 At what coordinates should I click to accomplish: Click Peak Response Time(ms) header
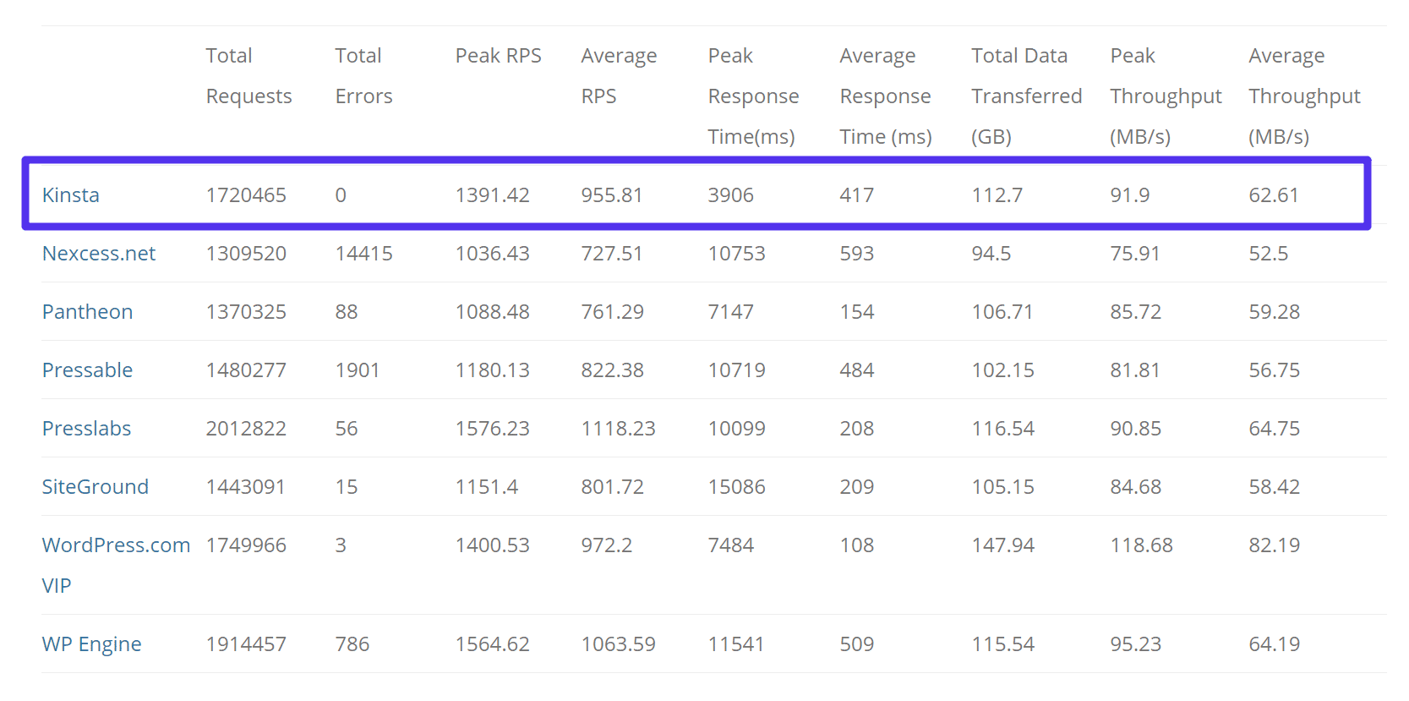[752, 96]
